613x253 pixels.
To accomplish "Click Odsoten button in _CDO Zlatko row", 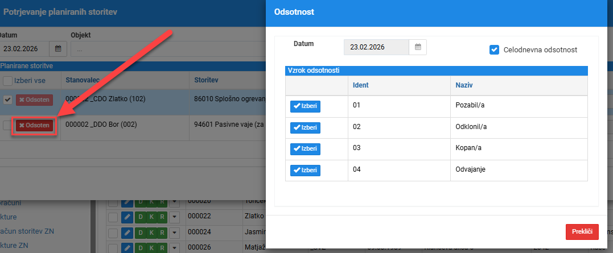I will 34,100.
